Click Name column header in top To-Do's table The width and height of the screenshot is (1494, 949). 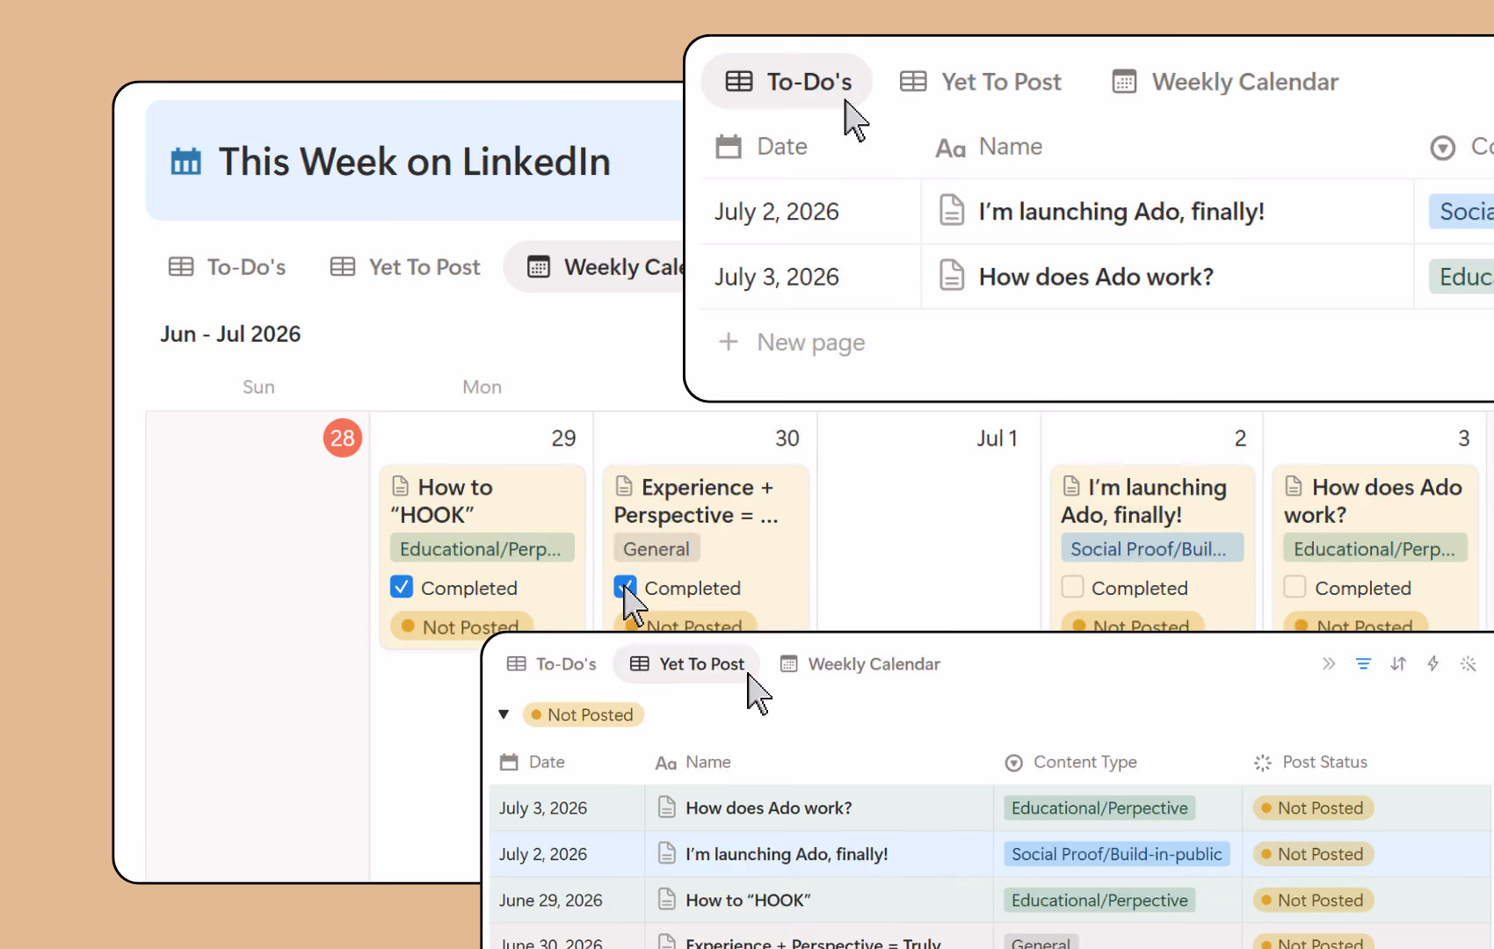point(990,147)
